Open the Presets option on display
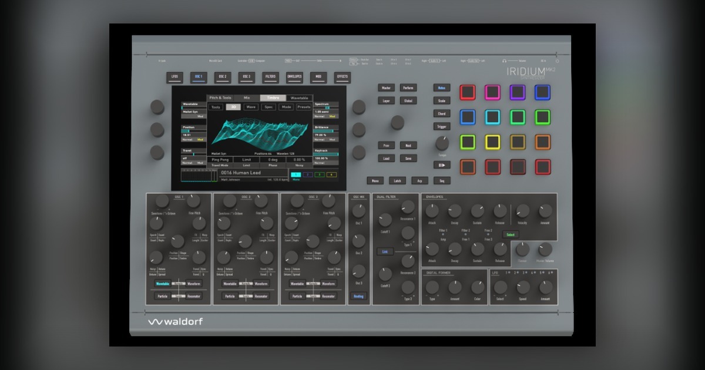The height and width of the screenshot is (370, 705). click(304, 107)
